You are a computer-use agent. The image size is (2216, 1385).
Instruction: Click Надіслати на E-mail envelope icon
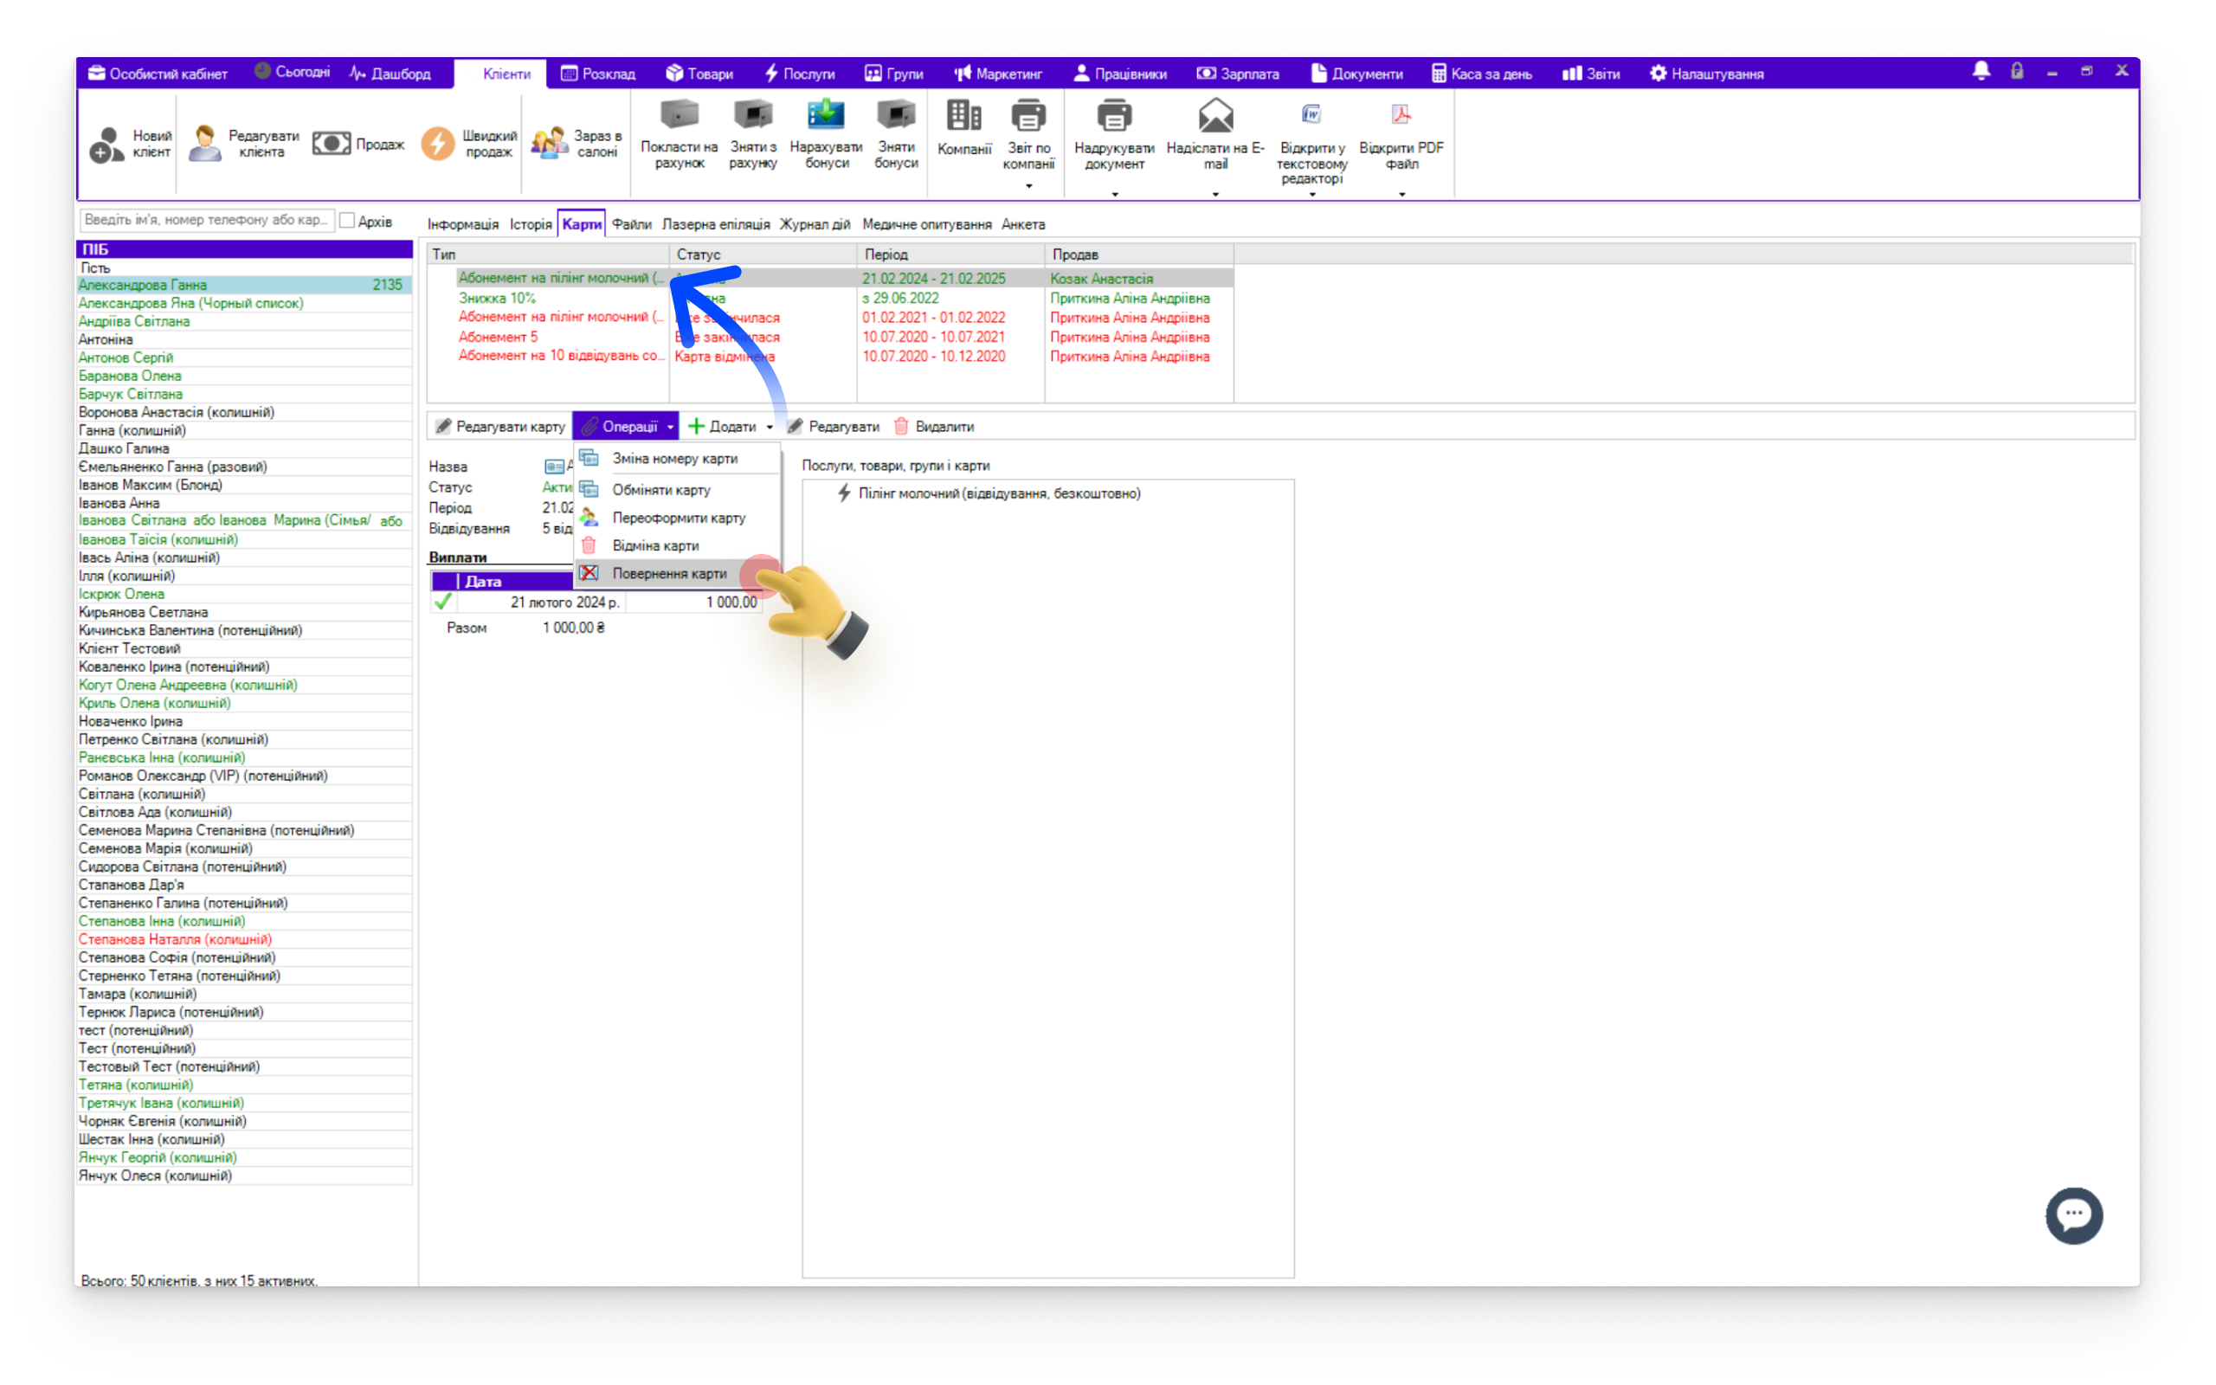[1215, 115]
